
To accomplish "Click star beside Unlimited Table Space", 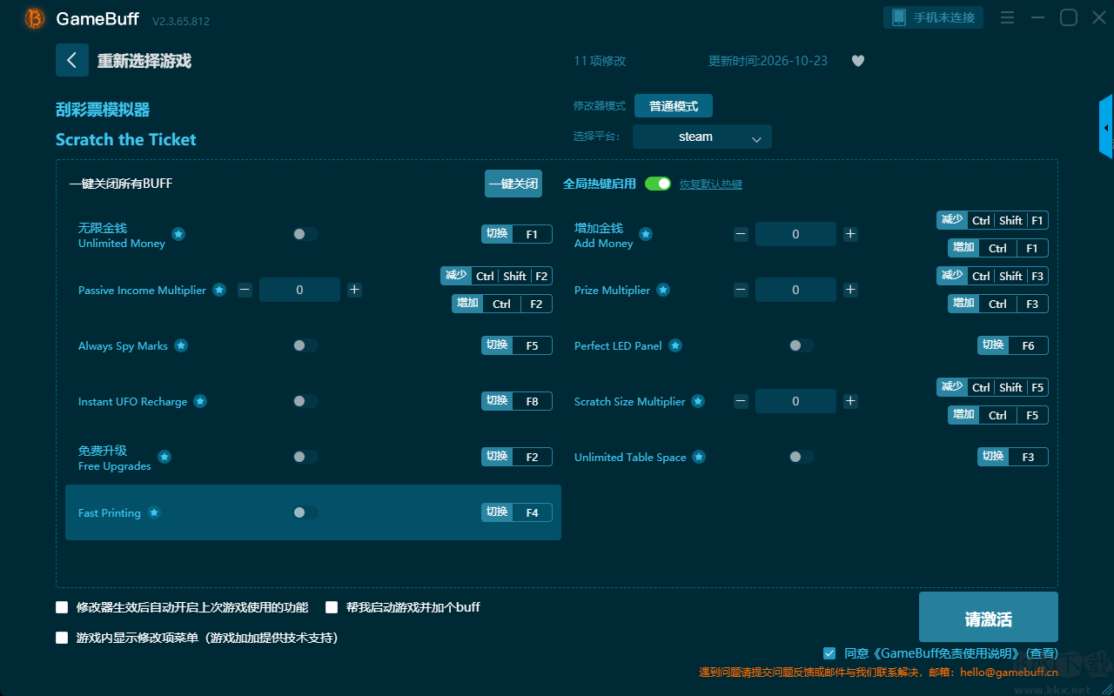I will 699,457.
